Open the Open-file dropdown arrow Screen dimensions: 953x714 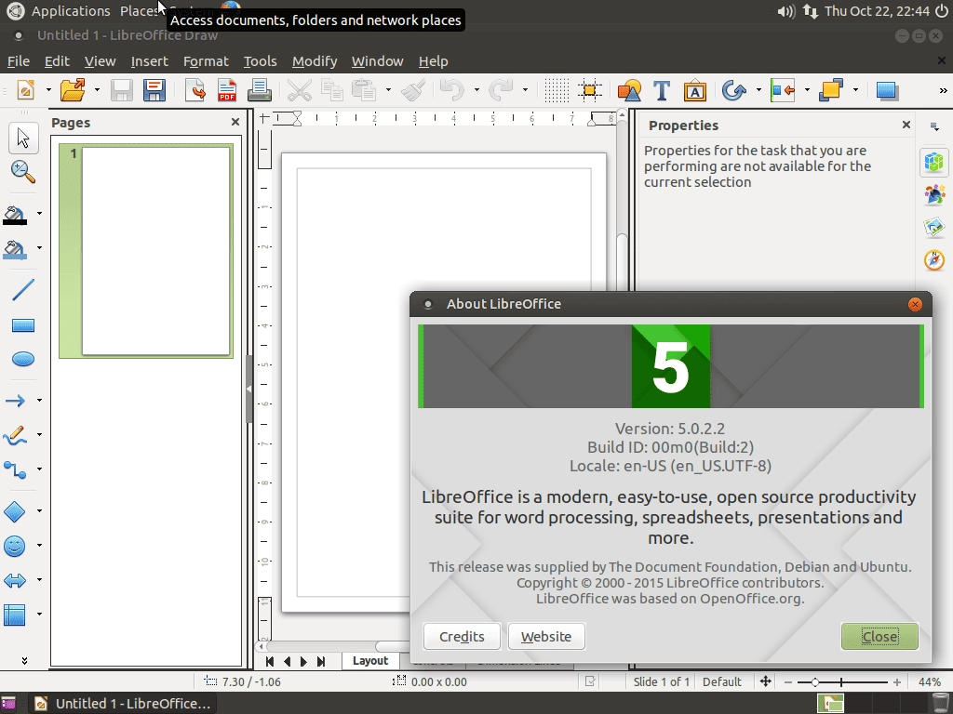97,90
